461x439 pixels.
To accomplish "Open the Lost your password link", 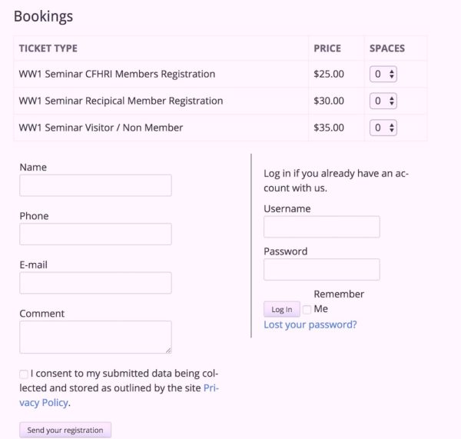I will 310,324.
